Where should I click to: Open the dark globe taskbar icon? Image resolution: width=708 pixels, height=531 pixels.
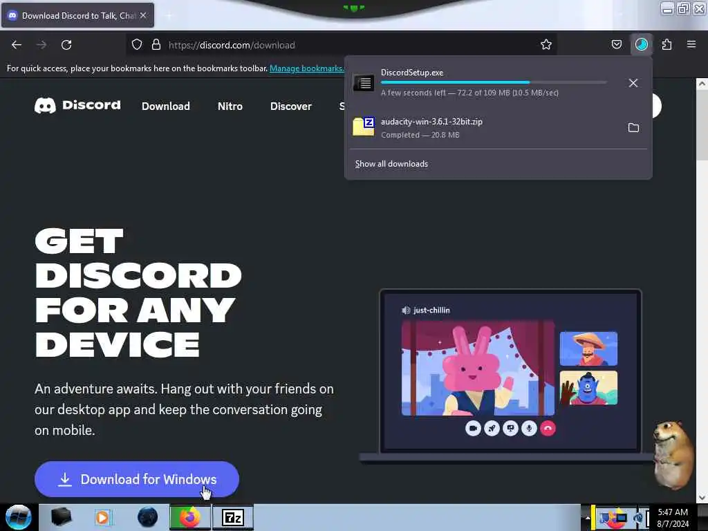click(x=148, y=517)
